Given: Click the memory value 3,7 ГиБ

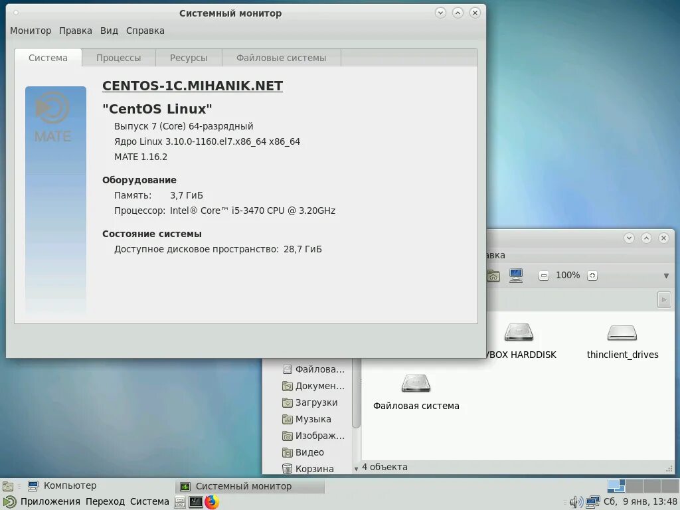Looking at the screenshot, I should point(187,195).
